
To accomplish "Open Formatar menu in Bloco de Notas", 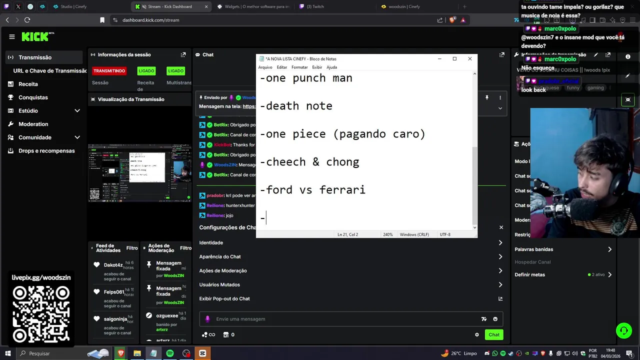I will click(x=299, y=67).
